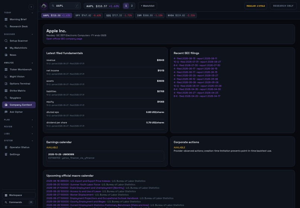Click the Ask Cipher chat icon
The image size is (300, 208).
pos(6,112)
